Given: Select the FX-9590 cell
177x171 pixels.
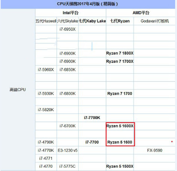Looking at the screenshot, I should point(155,150).
